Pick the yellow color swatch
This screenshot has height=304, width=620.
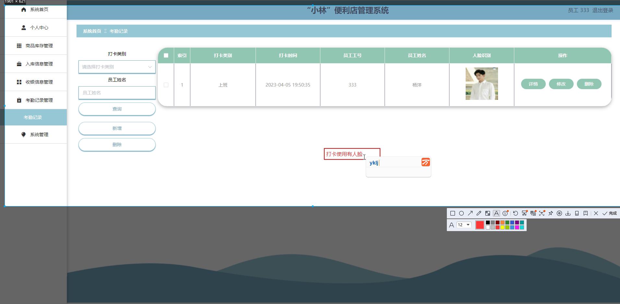point(502,227)
